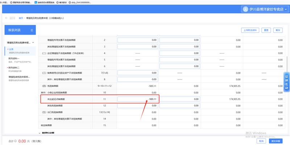Collapse the 增值税及附加税费申报 tree group
This screenshot has height=145, width=290.
tap(33, 43)
